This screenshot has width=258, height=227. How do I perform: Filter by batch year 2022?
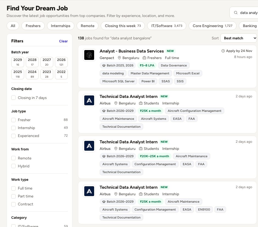pos(61,74)
